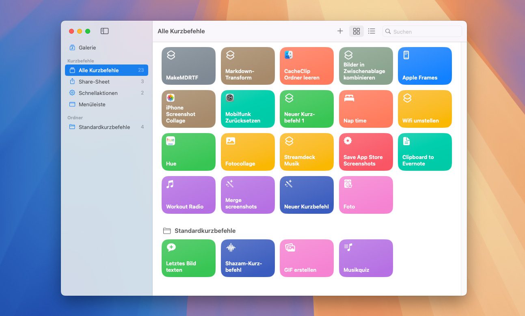The height and width of the screenshot is (316, 525).
Task: Select Share-Sheet in sidebar
Action: click(94, 82)
